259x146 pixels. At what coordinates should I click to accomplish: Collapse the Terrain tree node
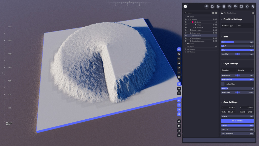[185, 17]
